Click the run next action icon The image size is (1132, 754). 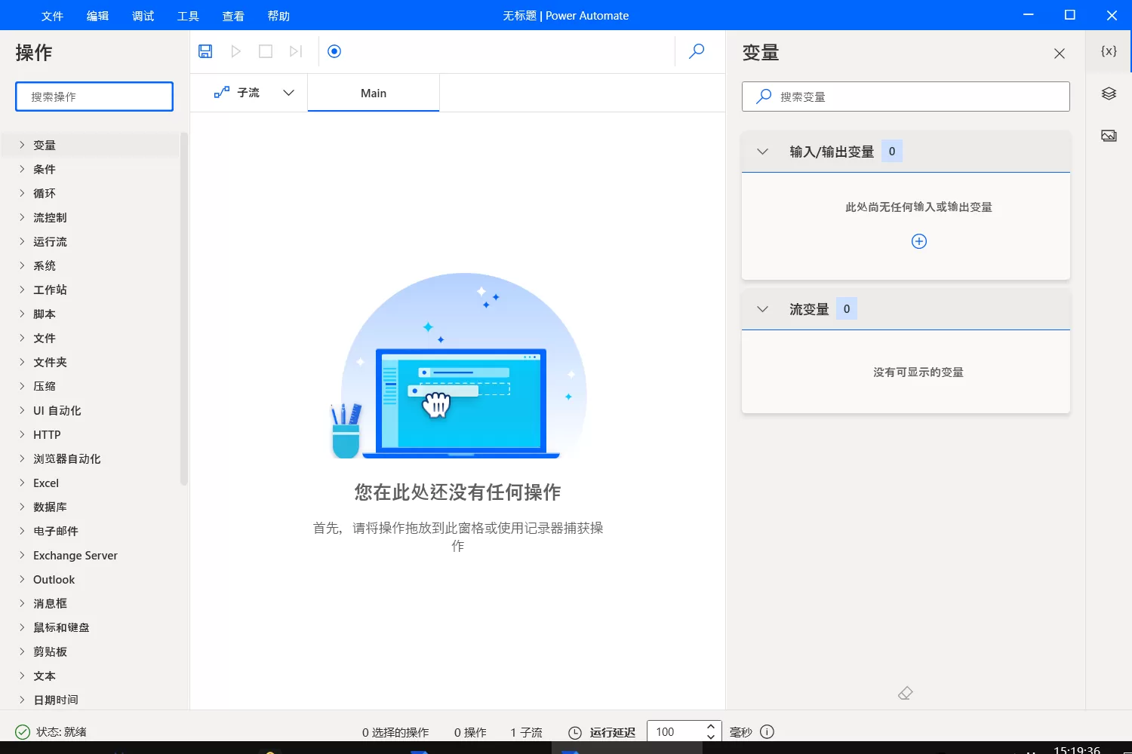295,51
